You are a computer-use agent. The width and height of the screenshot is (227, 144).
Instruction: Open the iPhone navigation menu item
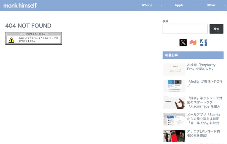point(147,5)
